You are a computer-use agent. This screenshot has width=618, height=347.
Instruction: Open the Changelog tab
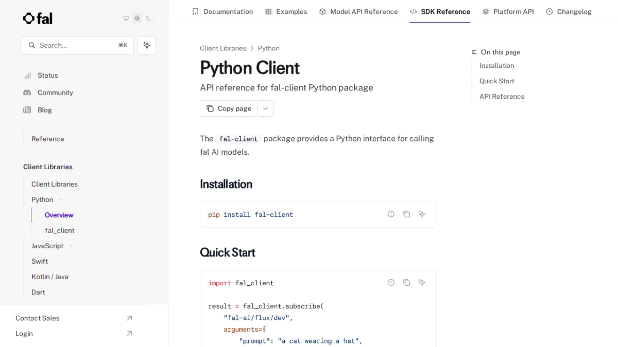click(x=569, y=11)
